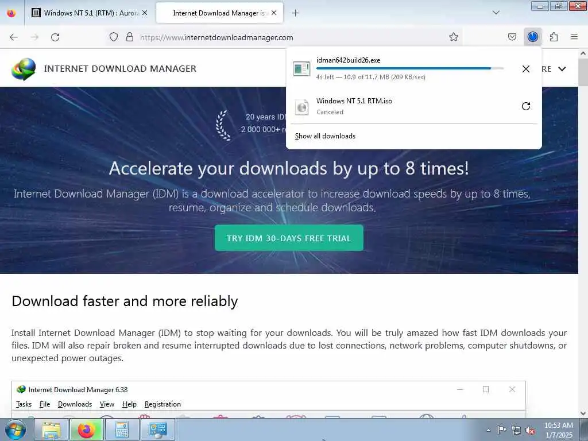Open the list all tabs dropdown
Screen dimensions: 588x441
(496, 13)
